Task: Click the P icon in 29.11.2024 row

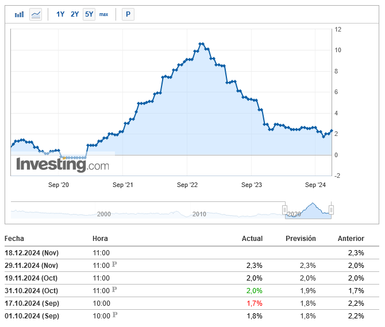Action: [114, 264]
